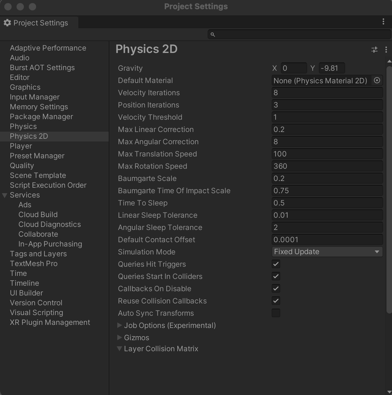Edit the Max Translation Speed value

click(x=327, y=154)
